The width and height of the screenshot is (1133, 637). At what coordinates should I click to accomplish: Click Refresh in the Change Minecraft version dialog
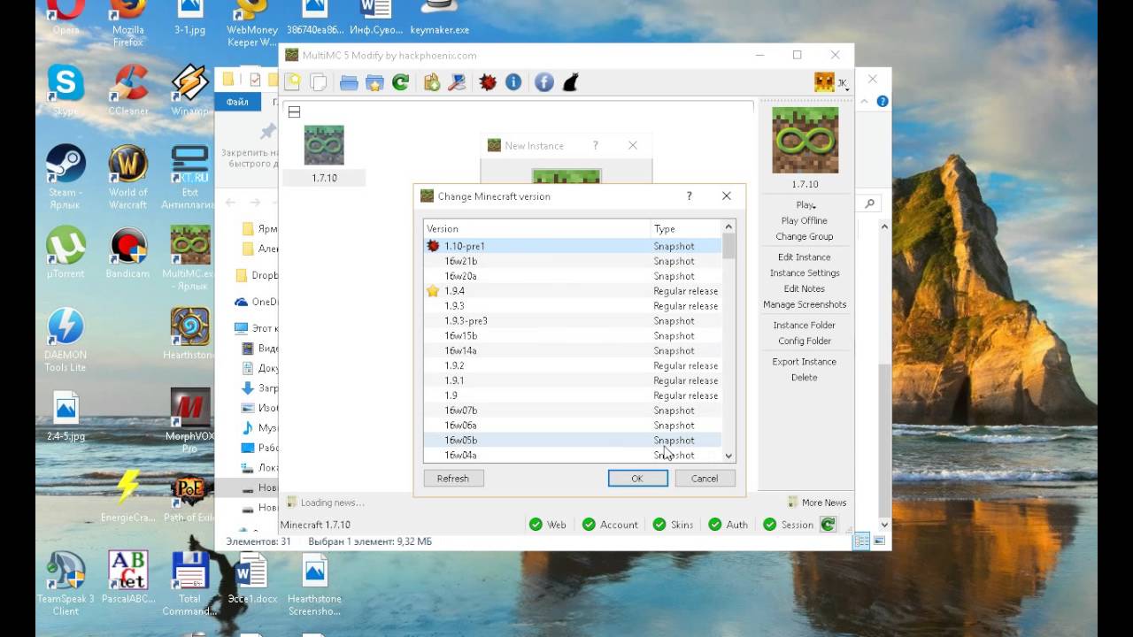coord(452,479)
